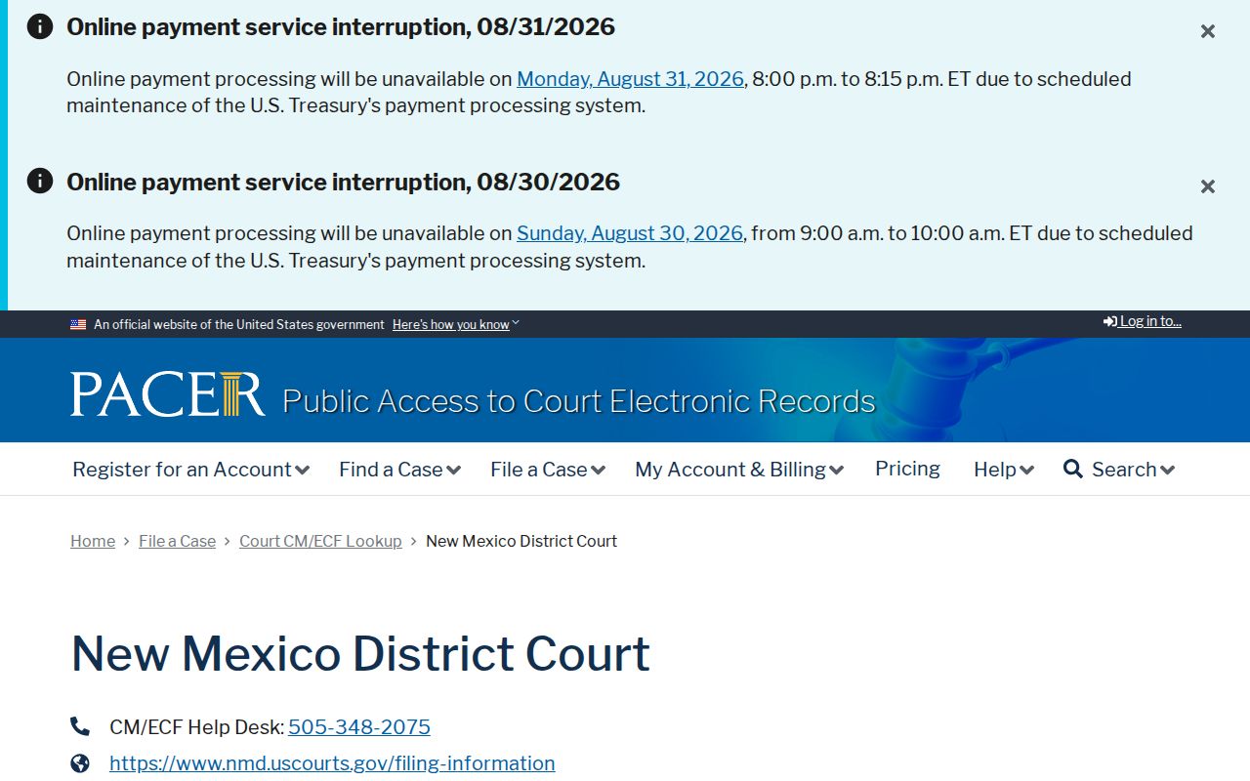
Task: Go to Home breadcrumb
Action: [x=93, y=541]
